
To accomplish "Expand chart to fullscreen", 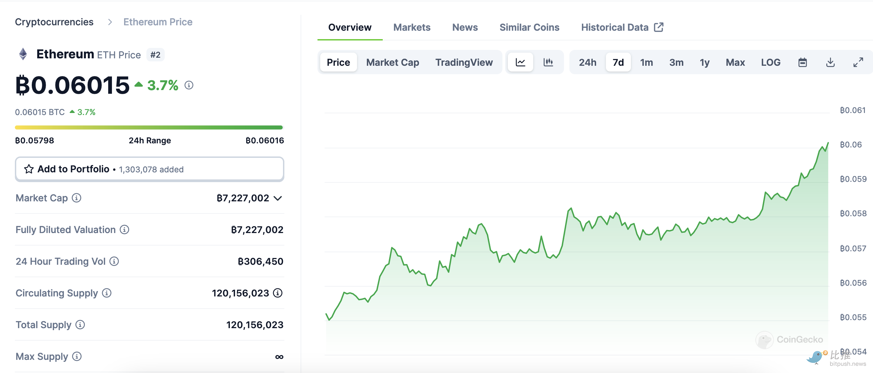I will pyautogui.click(x=858, y=62).
